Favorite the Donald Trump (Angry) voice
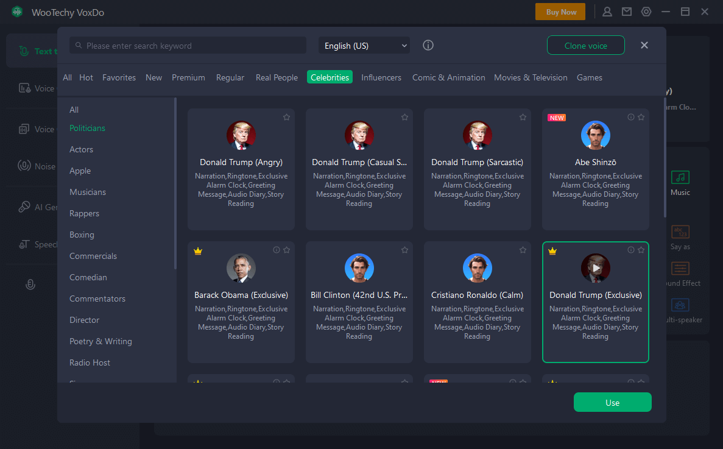 (286, 117)
